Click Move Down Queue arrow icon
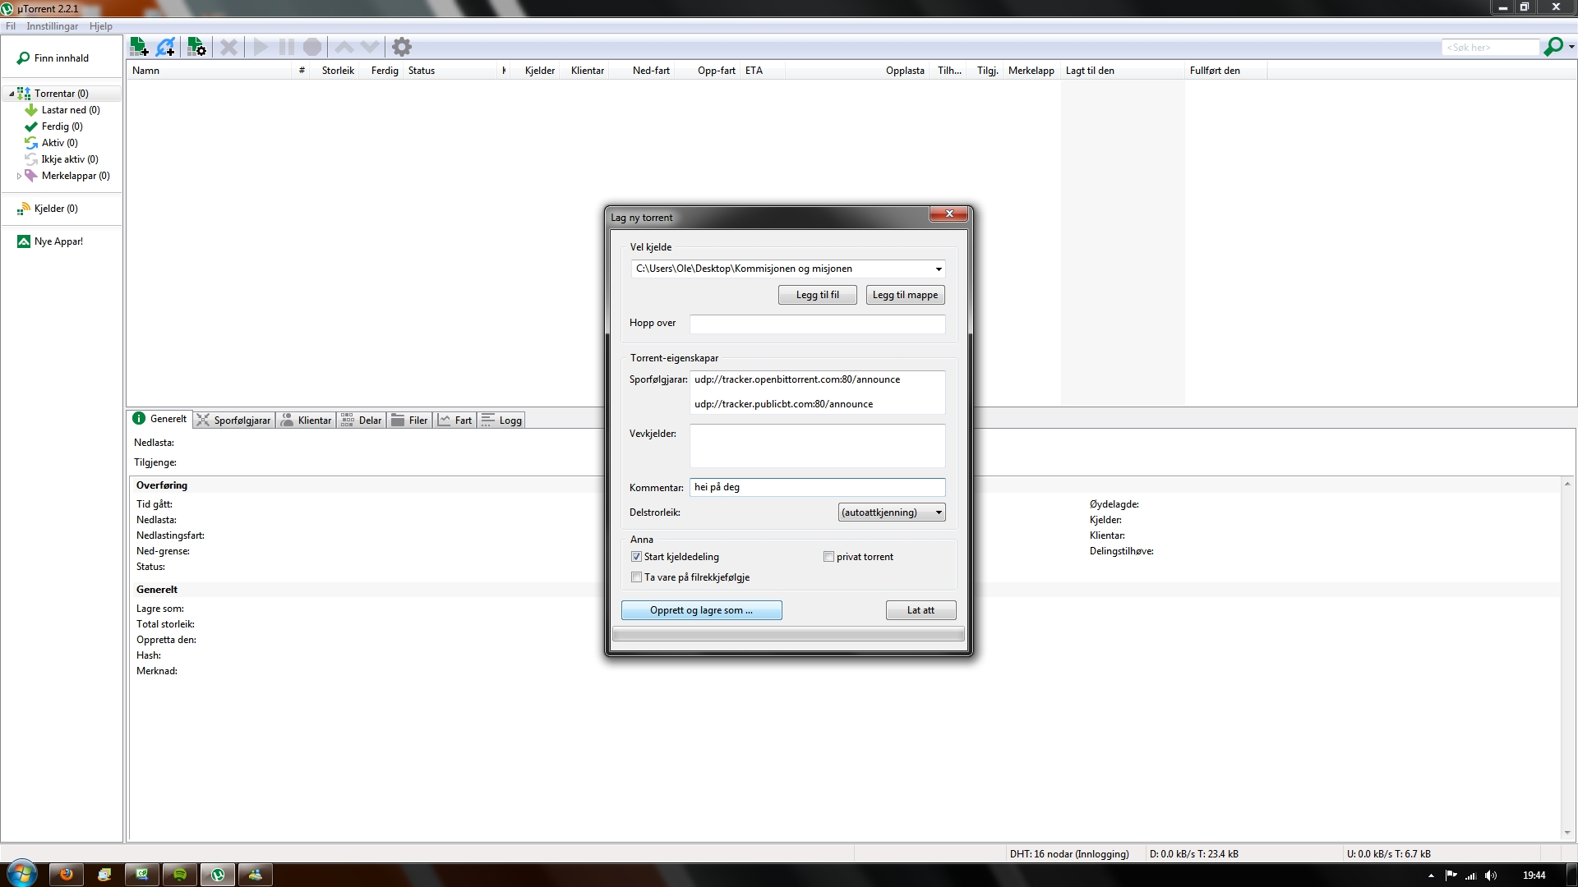This screenshot has height=887, width=1578. click(x=370, y=47)
